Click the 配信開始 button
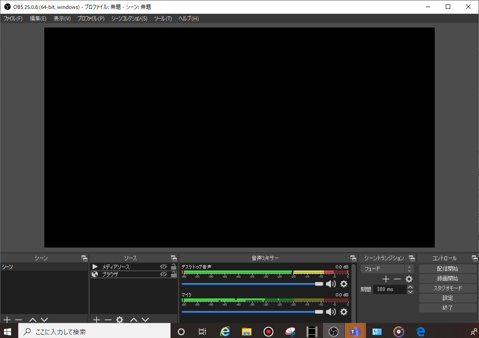 point(448,268)
